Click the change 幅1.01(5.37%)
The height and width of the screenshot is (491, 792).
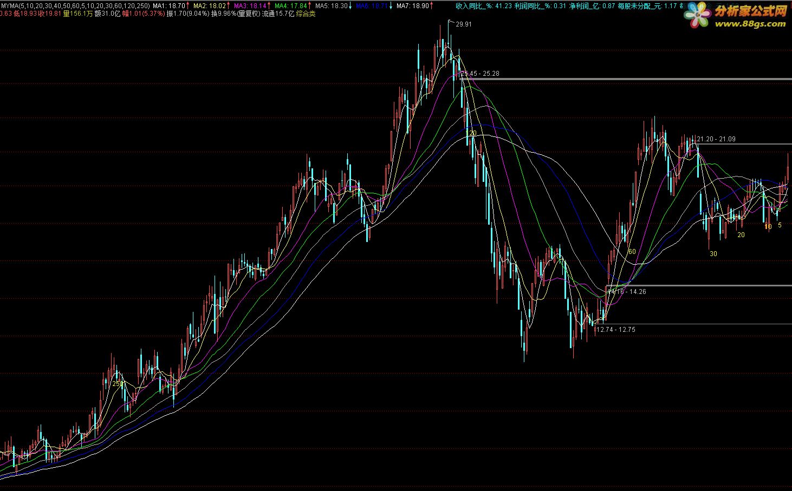(x=143, y=14)
